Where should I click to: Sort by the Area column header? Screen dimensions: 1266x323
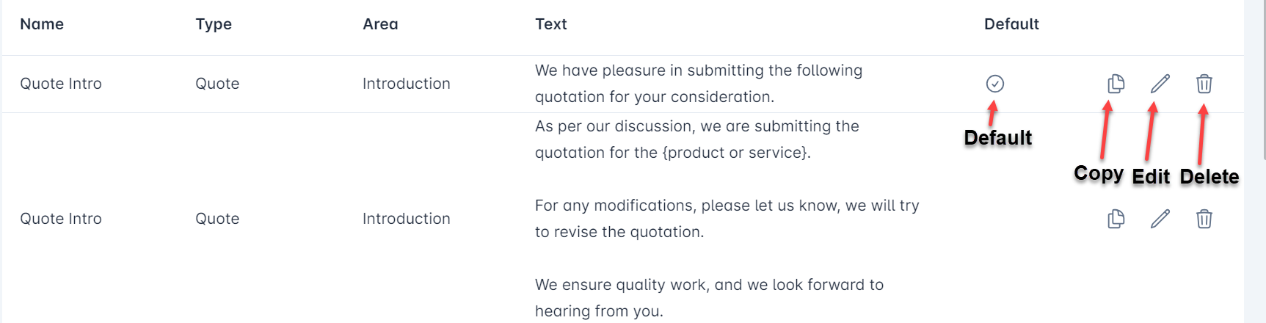pos(380,24)
